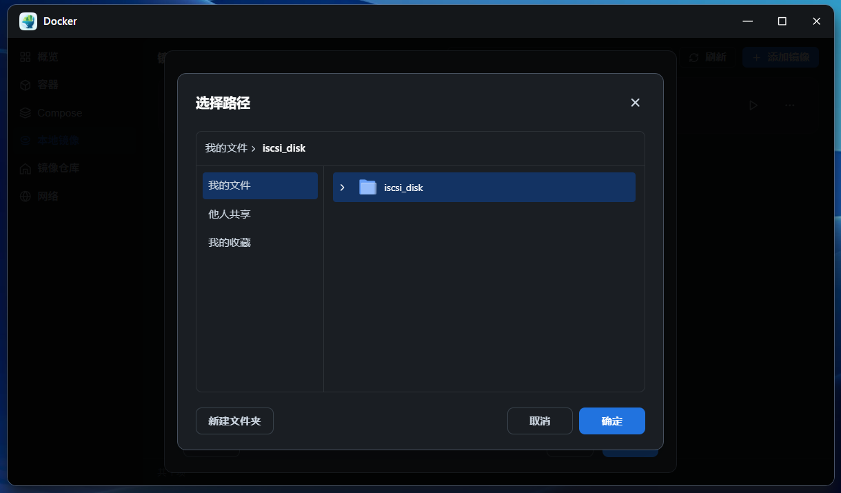Click 我的文件 in the breadcrumb path
The width and height of the screenshot is (841, 493).
point(226,148)
